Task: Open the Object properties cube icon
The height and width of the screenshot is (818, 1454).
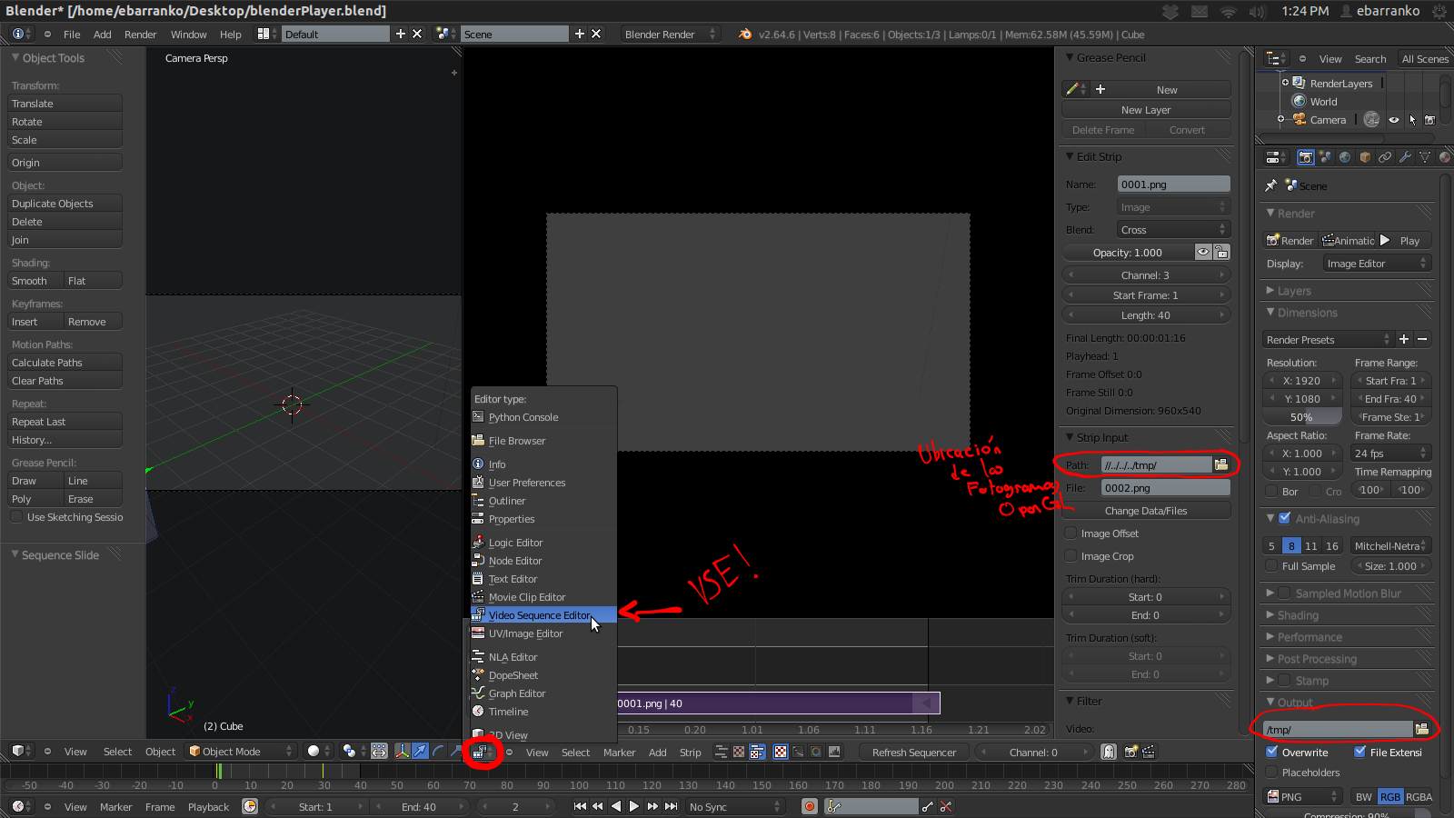Action: [1365, 157]
